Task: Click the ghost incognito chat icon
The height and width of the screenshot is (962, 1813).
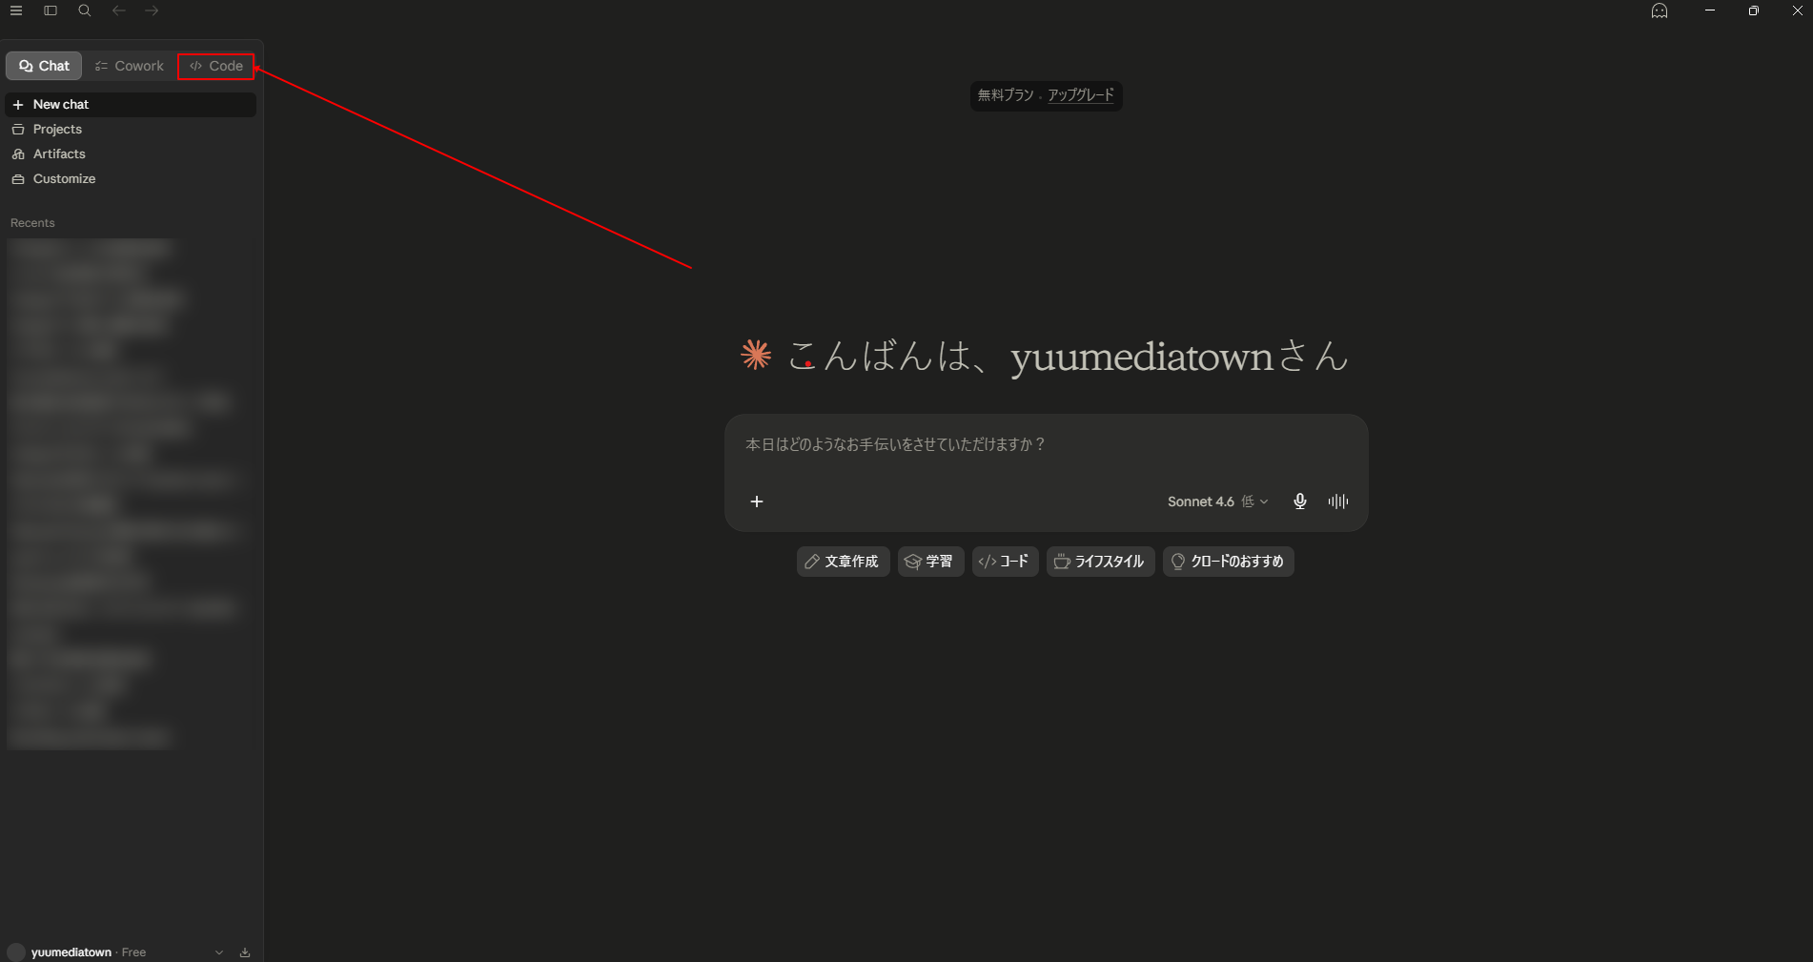Action: click(x=1660, y=10)
